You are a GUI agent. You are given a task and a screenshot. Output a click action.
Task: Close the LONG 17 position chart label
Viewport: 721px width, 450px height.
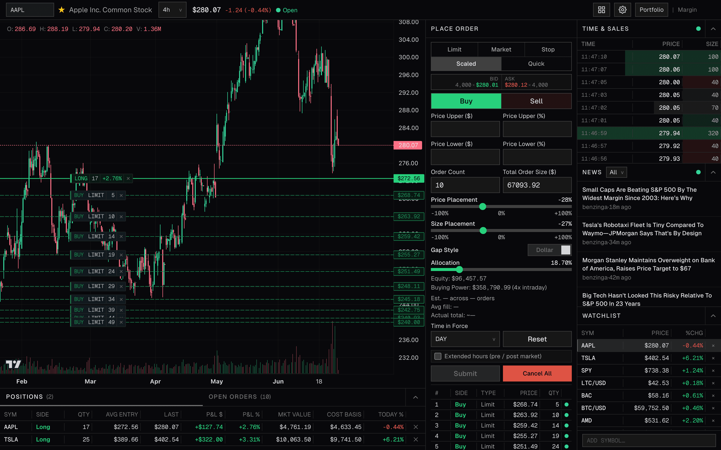pos(128,178)
